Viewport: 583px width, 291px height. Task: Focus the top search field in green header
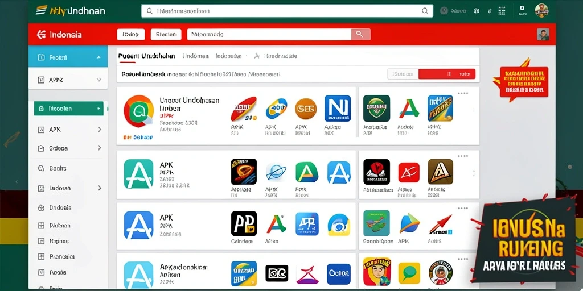click(x=287, y=11)
